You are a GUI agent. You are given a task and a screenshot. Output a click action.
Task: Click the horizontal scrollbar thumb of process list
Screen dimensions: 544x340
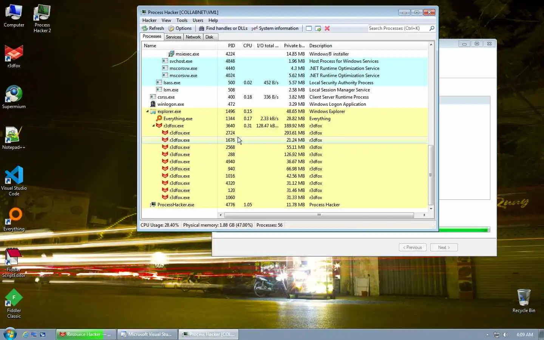(319, 215)
